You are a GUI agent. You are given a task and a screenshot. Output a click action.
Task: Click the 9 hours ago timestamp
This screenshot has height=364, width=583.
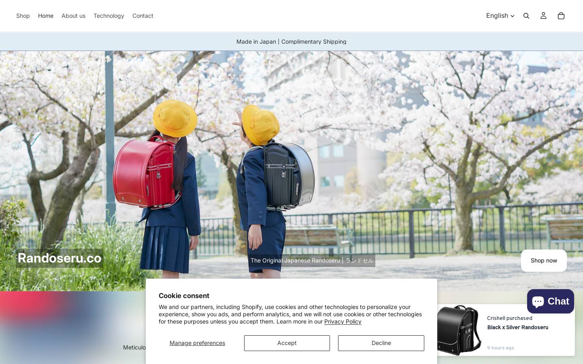pyautogui.click(x=501, y=348)
